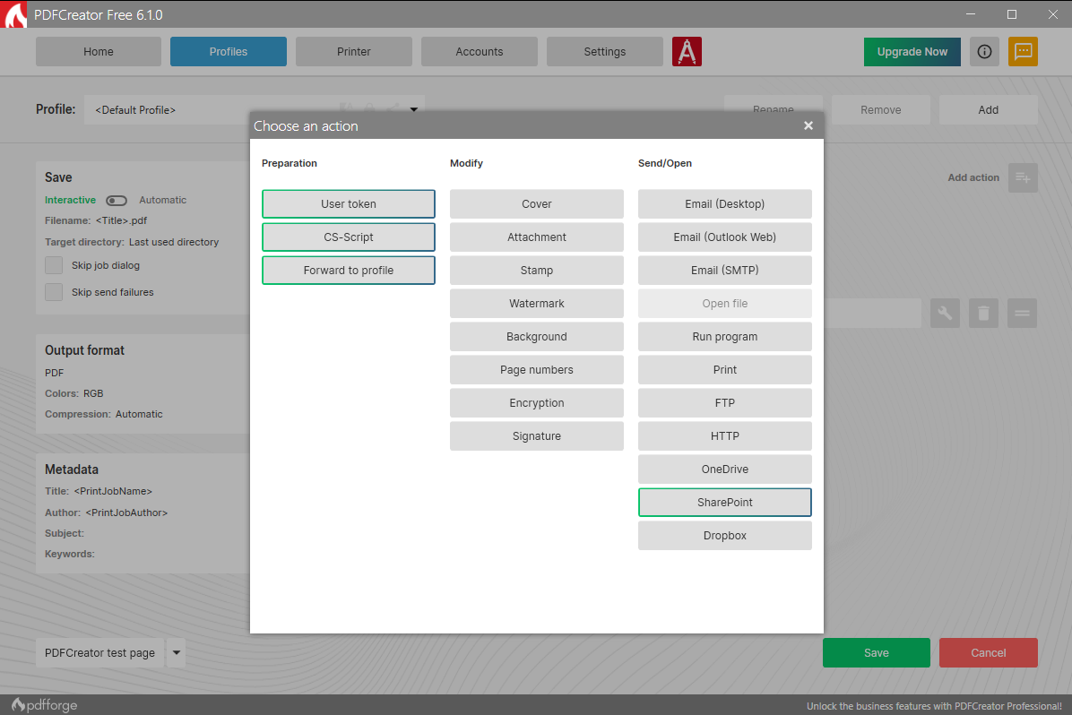The image size is (1072, 715).
Task: Click the PDF Architect red A icon
Action: pos(687,52)
